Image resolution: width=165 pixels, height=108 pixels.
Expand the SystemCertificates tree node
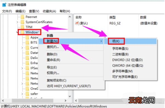[x=17, y=22]
